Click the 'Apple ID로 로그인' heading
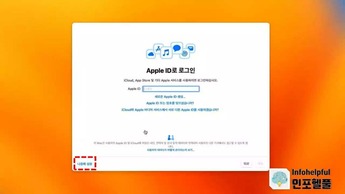 171,71
